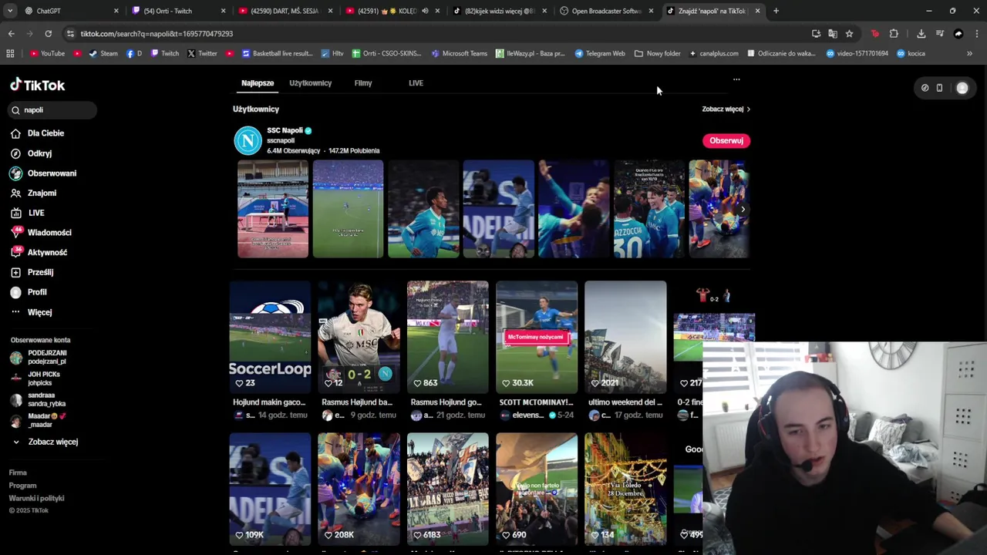Click the phone icon at top right

pyautogui.click(x=939, y=88)
